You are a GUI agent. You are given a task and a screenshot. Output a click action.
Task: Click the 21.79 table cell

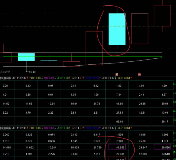click(x=97, y=104)
